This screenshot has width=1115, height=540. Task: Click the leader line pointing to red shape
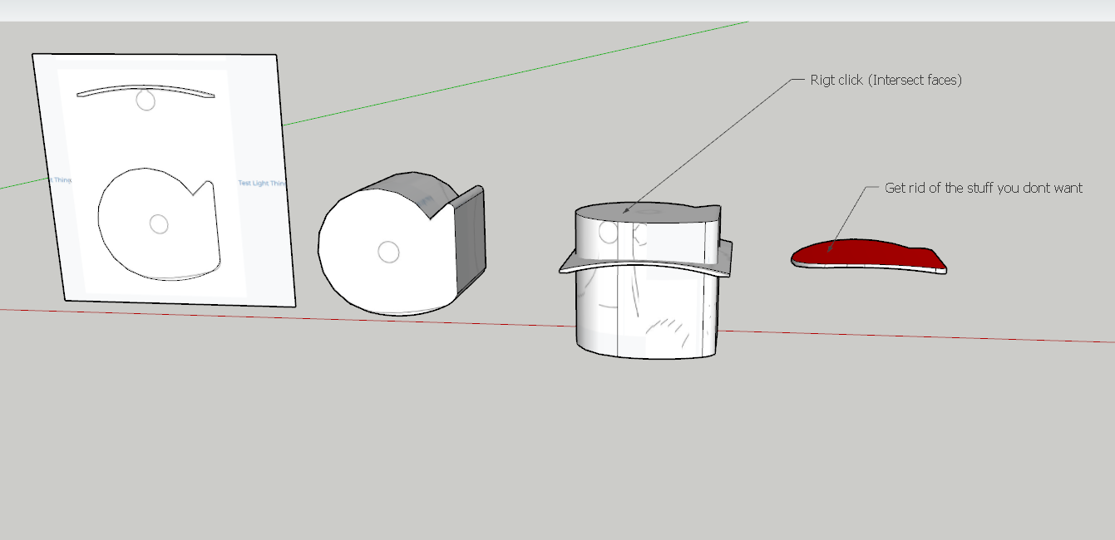[846, 216]
